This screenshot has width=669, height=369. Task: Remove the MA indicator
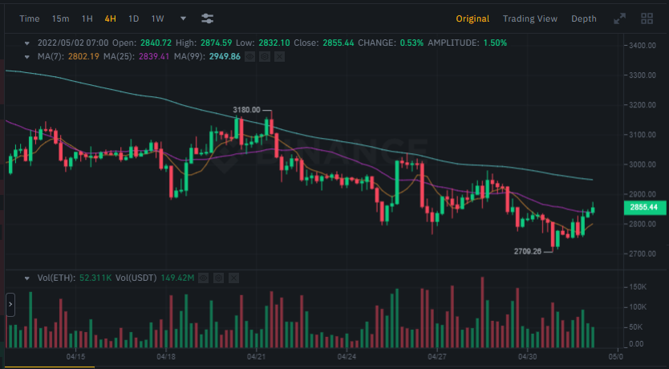click(x=279, y=56)
